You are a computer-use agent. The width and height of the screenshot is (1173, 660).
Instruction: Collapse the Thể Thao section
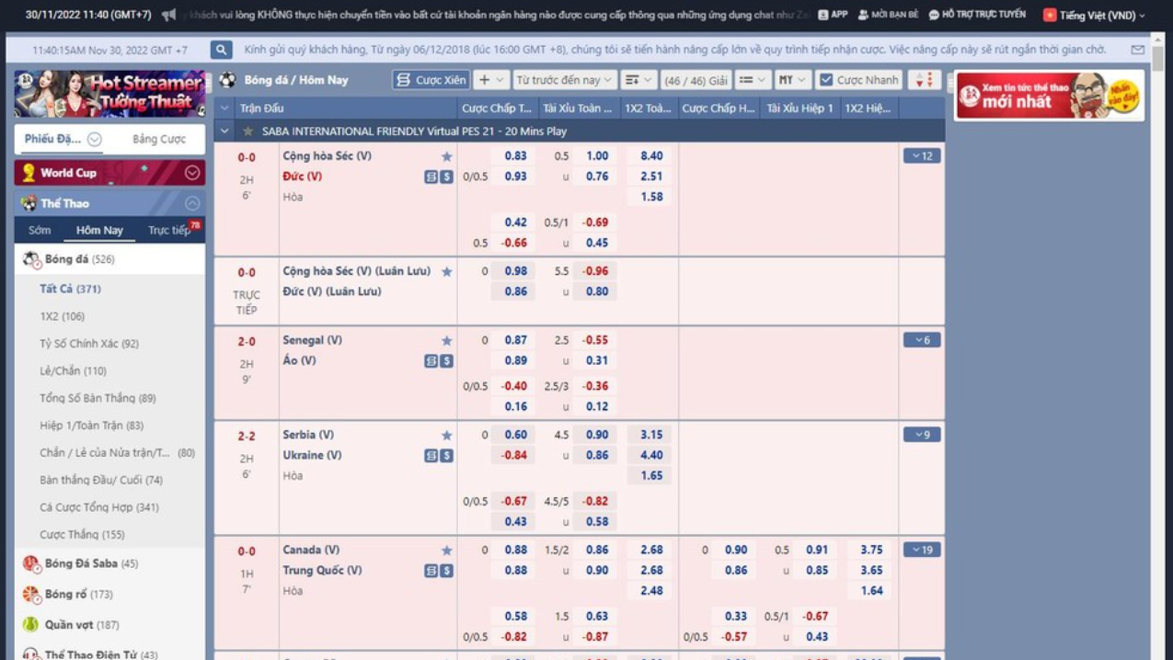tap(192, 203)
